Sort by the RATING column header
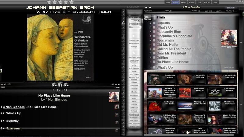244x137 pixels. pyautogui.click(x=196, y=11)
